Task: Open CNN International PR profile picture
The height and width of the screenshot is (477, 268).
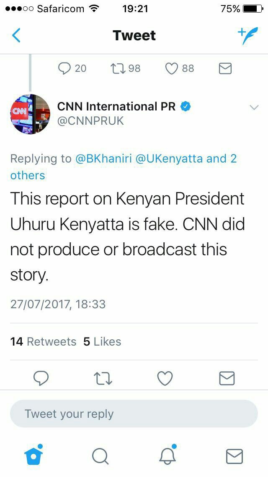Action: [x=30, y=114]
